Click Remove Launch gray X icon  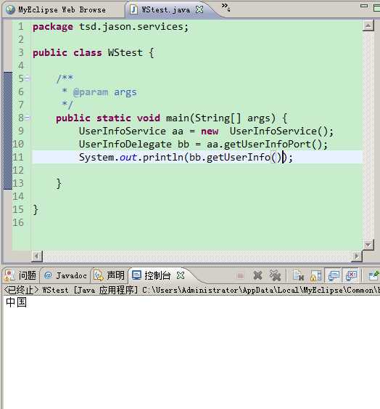[x=257, y=275]
